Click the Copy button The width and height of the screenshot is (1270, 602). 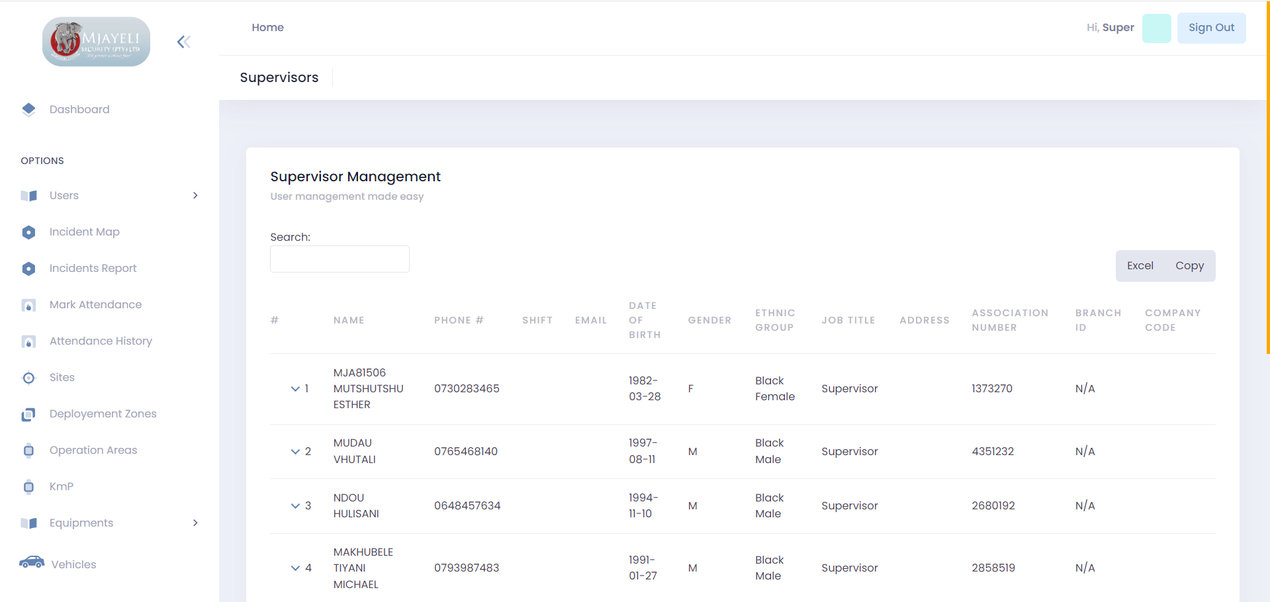point(1189,266)
